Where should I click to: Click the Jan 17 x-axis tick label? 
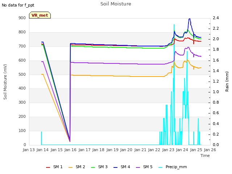pyautogui.click(x=84, y=150)
